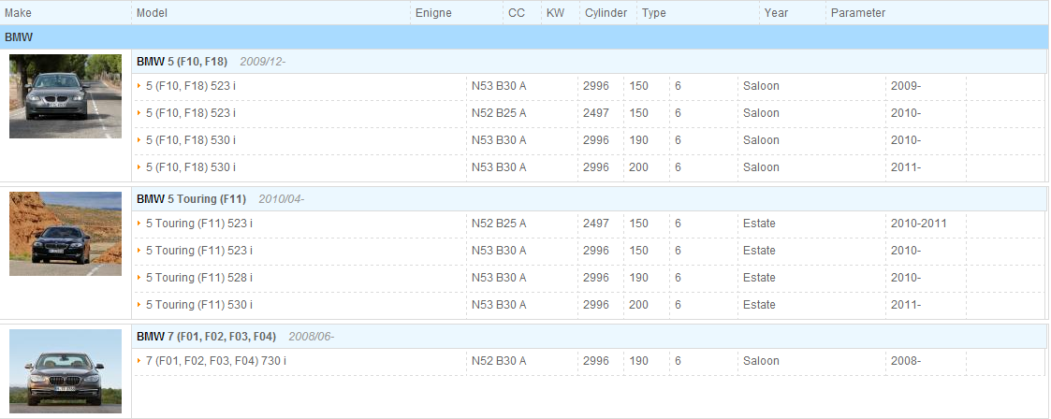Click the arrow of 5 (F10, F18) 523 i 2009- row
Viewport: 1051px width, 419px height.
point(139,86)
